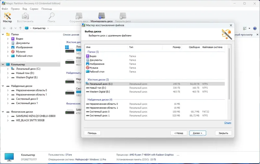Sort by the Свободно column header
This screenshot has height=164, width=260.
(191, 47)
